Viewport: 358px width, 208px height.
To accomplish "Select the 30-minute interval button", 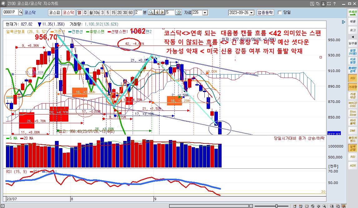I will 125,12.
